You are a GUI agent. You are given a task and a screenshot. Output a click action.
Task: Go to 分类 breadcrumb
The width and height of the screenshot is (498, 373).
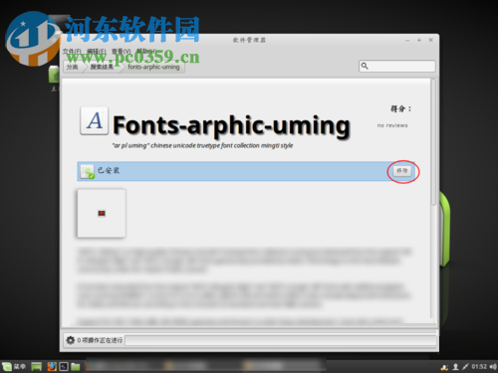click(x=73, y=67)
